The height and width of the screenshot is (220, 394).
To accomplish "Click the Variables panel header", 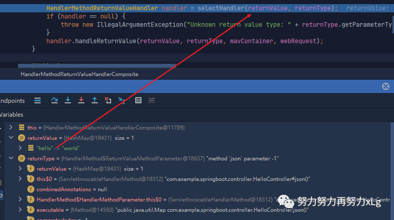I will click(11, 115).
